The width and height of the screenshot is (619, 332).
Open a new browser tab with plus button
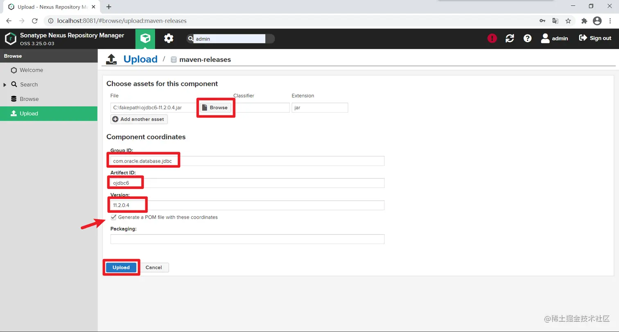click(x=109, y=7)
